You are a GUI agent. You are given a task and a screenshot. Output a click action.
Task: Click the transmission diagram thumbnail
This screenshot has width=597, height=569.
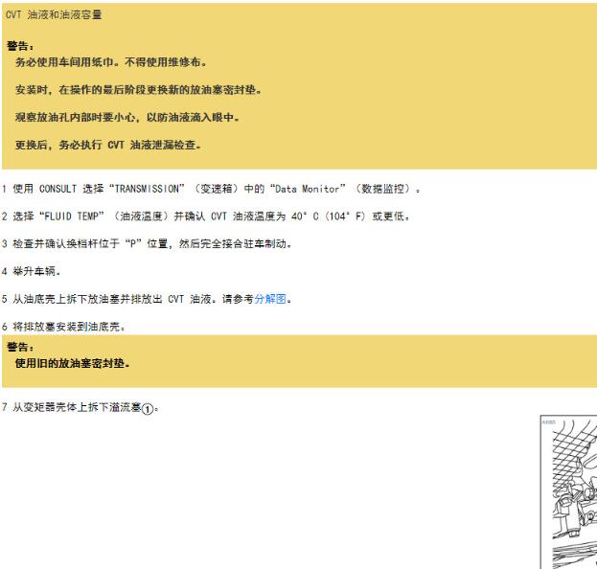(568, 491)
